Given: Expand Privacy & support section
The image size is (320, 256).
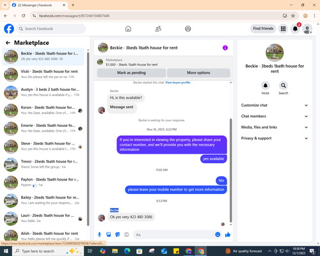Looking at the screenshot, I should pyautogui.click(x=275, y=138).
